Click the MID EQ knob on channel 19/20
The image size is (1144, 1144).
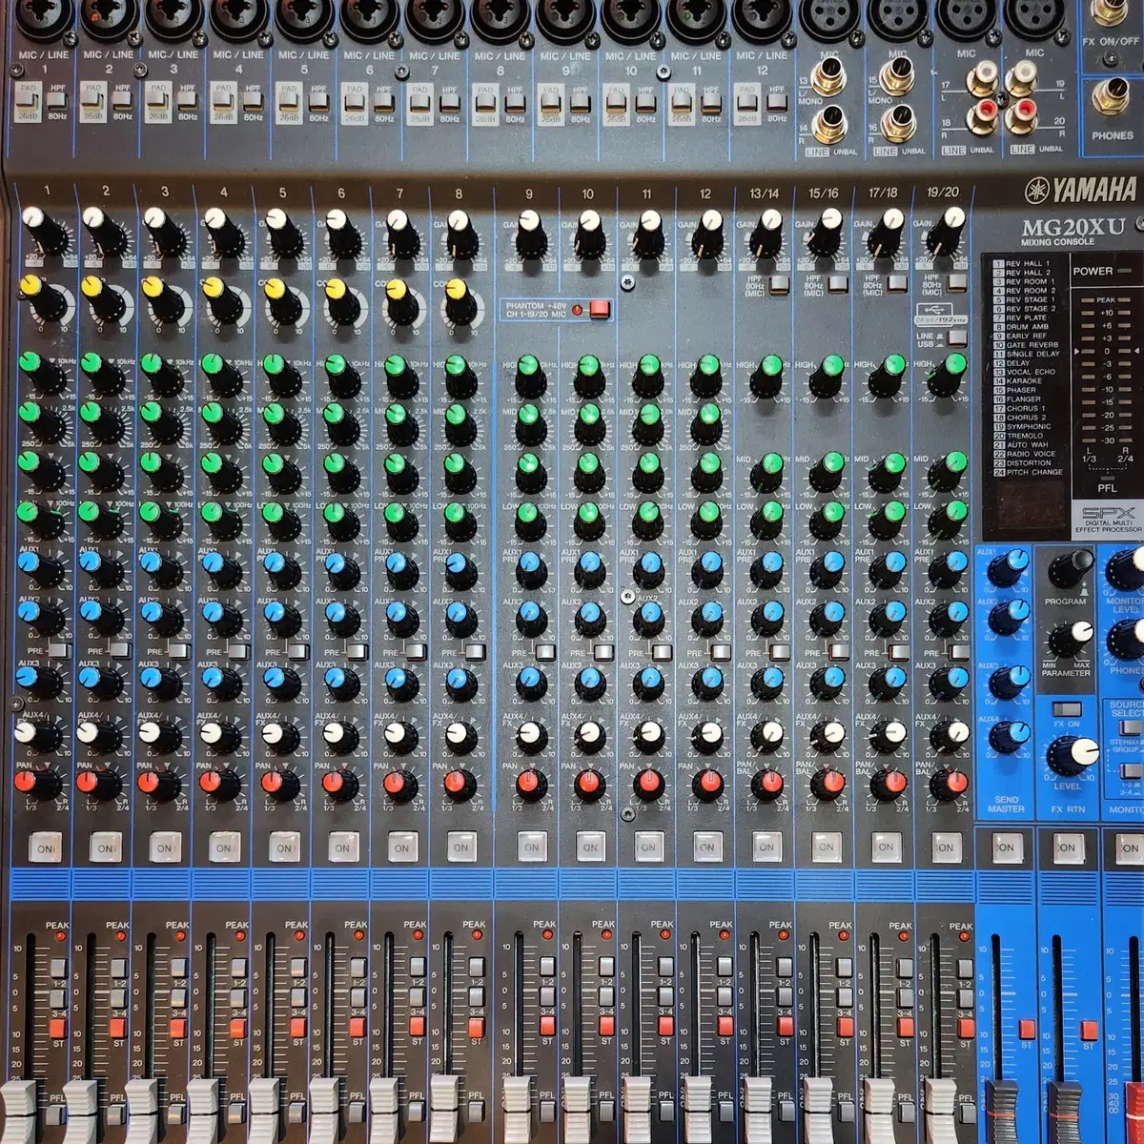click(x=947, y=471)
